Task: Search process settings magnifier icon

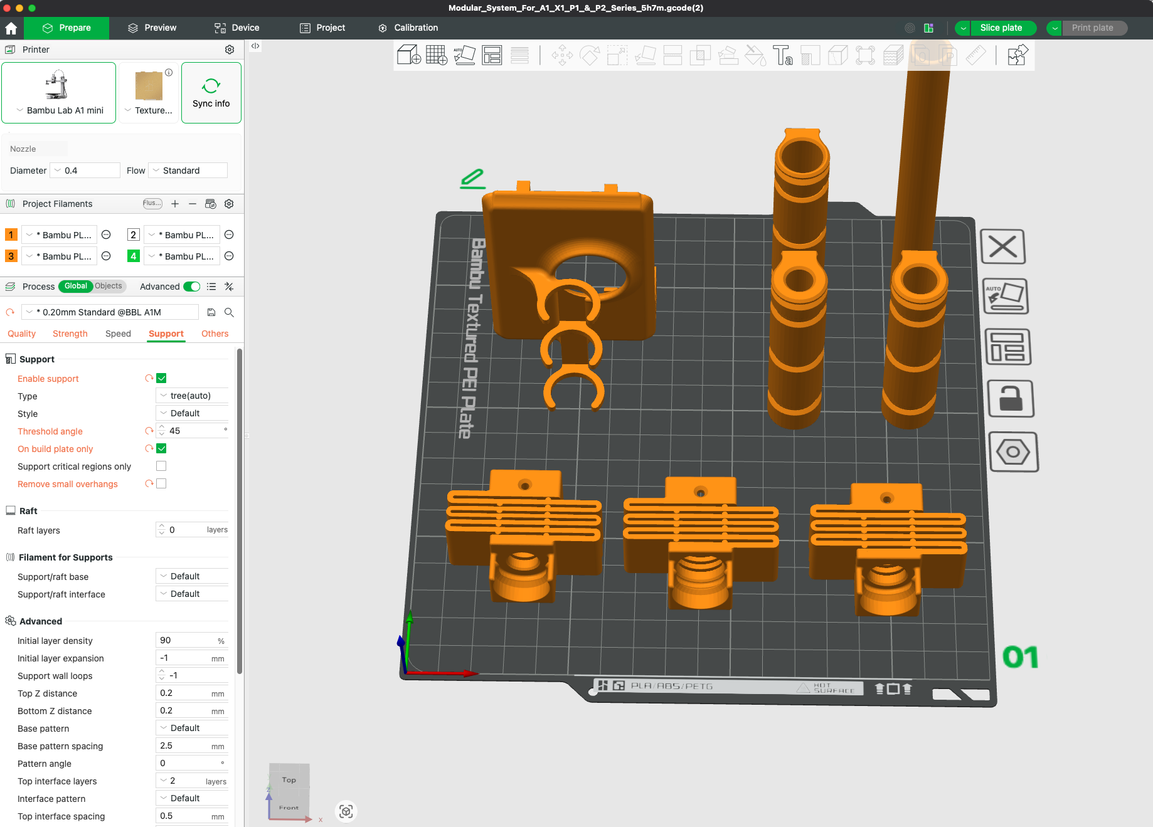Action: (x=229, y=312)
